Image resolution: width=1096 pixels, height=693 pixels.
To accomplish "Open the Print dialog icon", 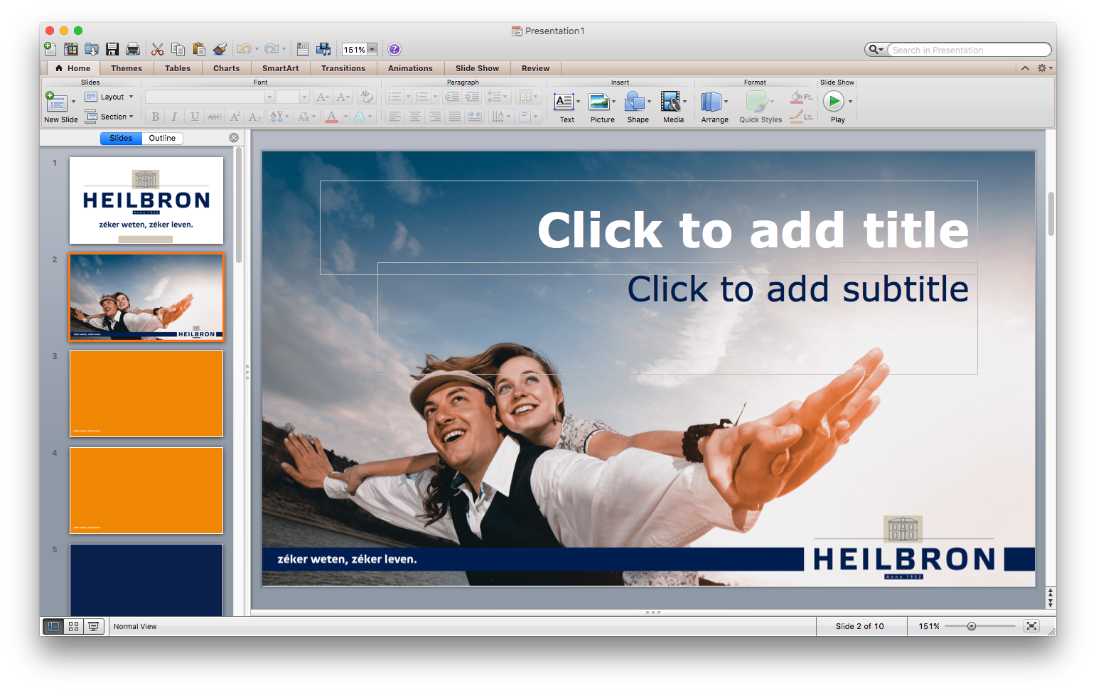I will (132, 49).
